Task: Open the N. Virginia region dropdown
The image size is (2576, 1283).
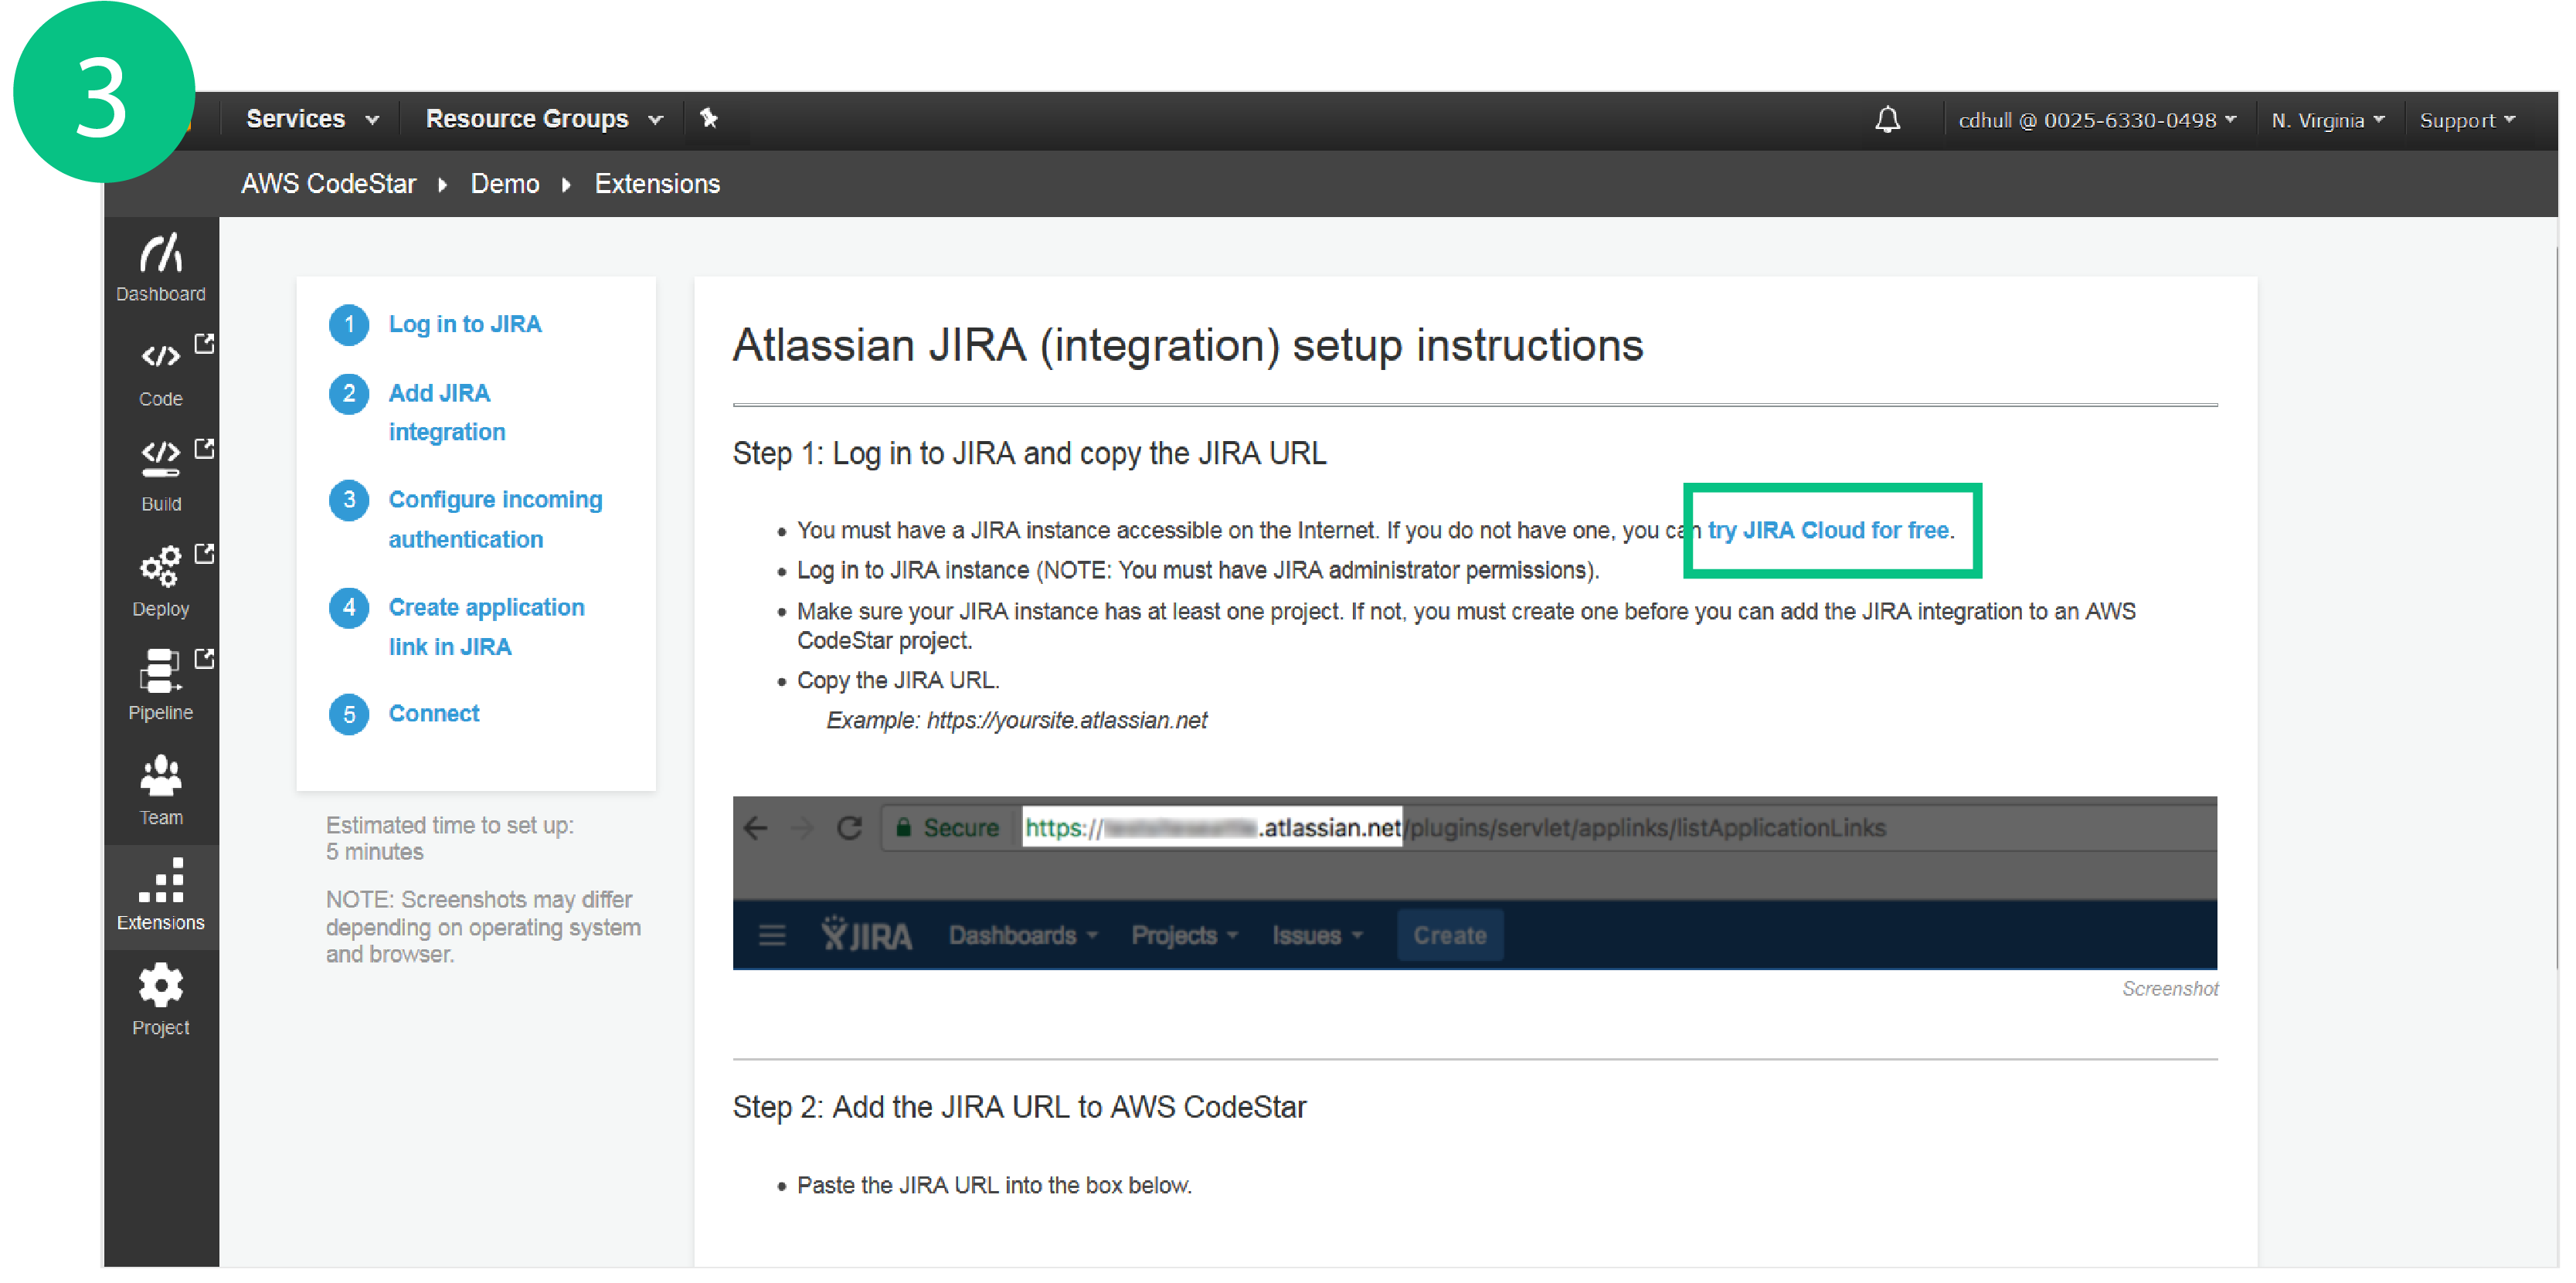Action: 2327,121
